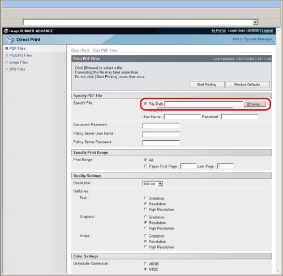The image size is (283, 276).
Task: Click the Logout link
Action: pos(267,31)
